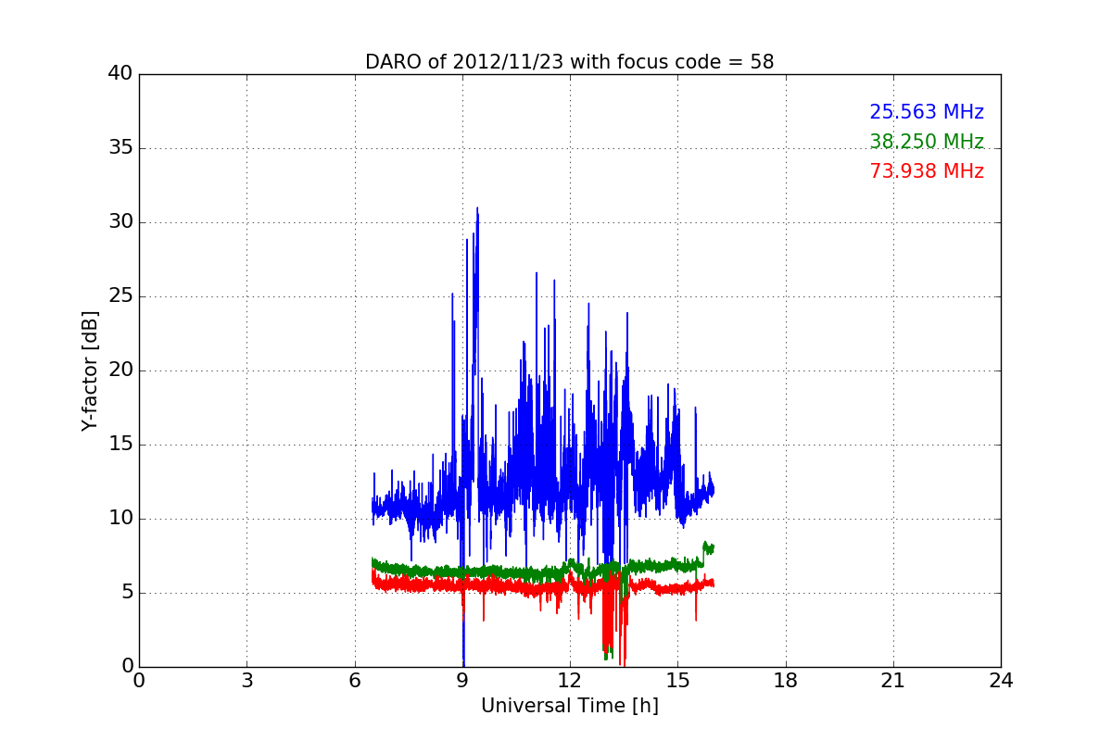Click x-axis tick label 15
The width and height of the screenshot is (1112, 741).
click(677, 681)
